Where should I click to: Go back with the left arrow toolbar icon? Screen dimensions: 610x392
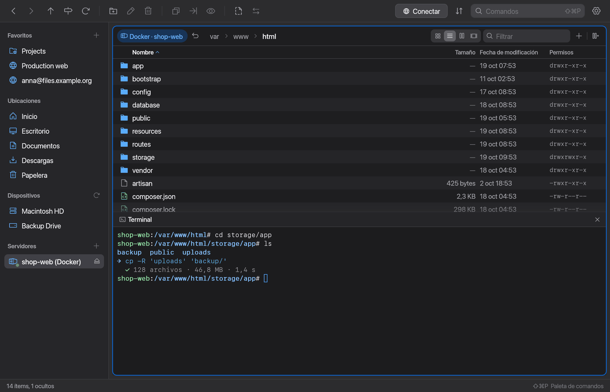pos(14,11)
